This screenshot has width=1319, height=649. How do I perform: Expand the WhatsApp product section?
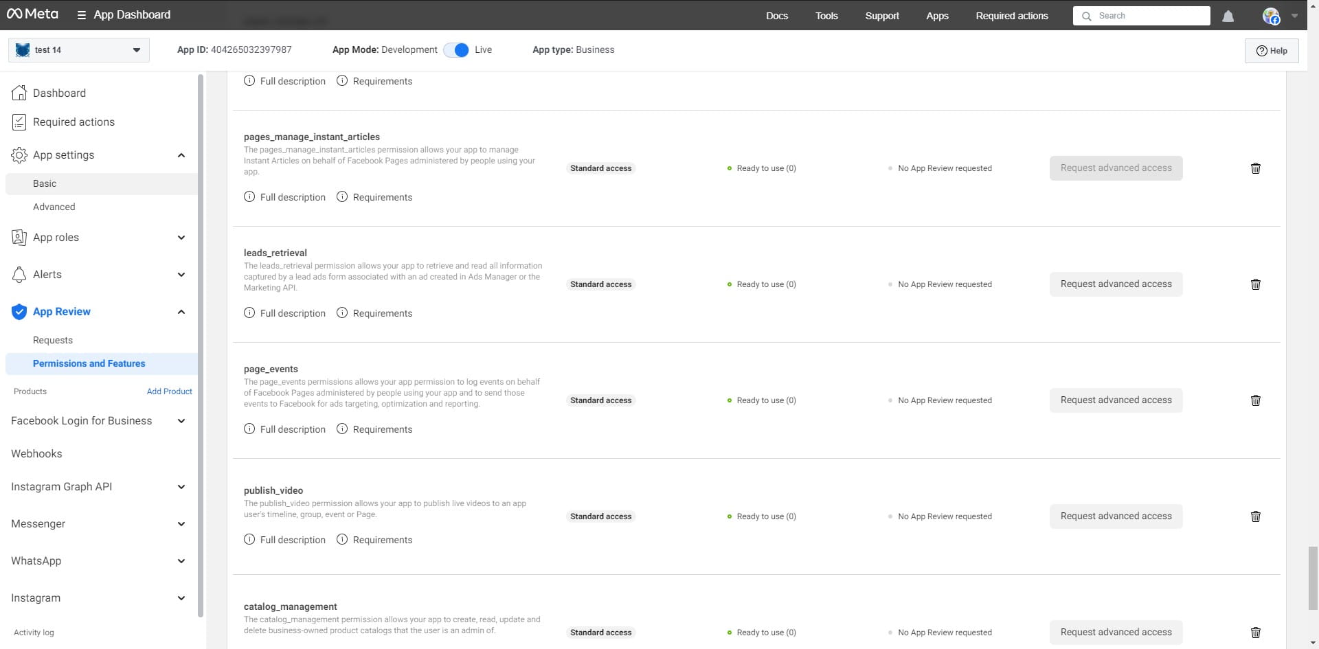[181, 561]
